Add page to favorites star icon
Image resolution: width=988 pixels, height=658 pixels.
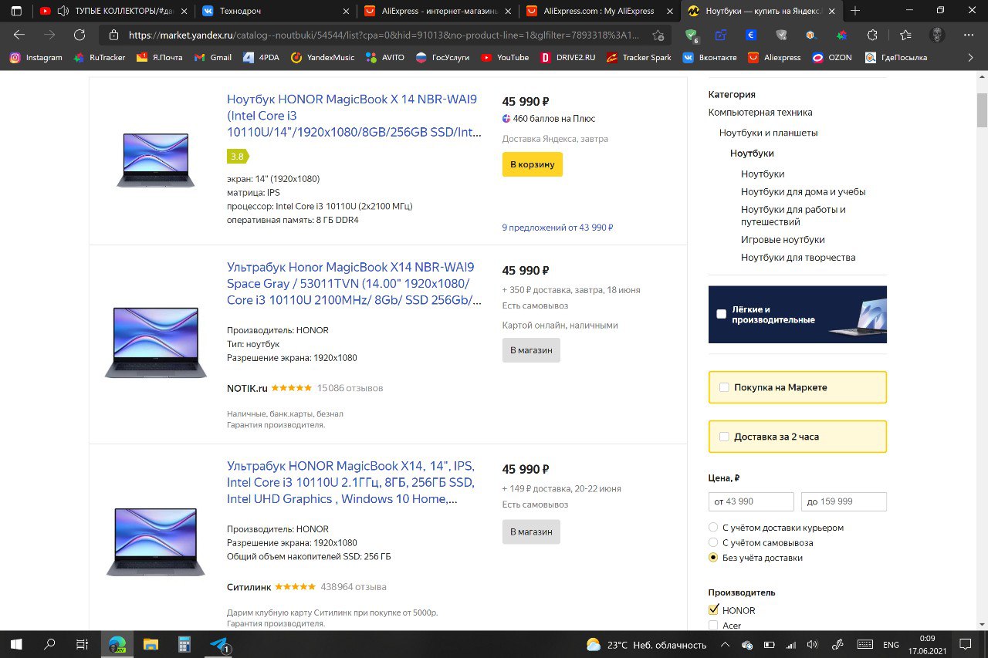point(658,35)
